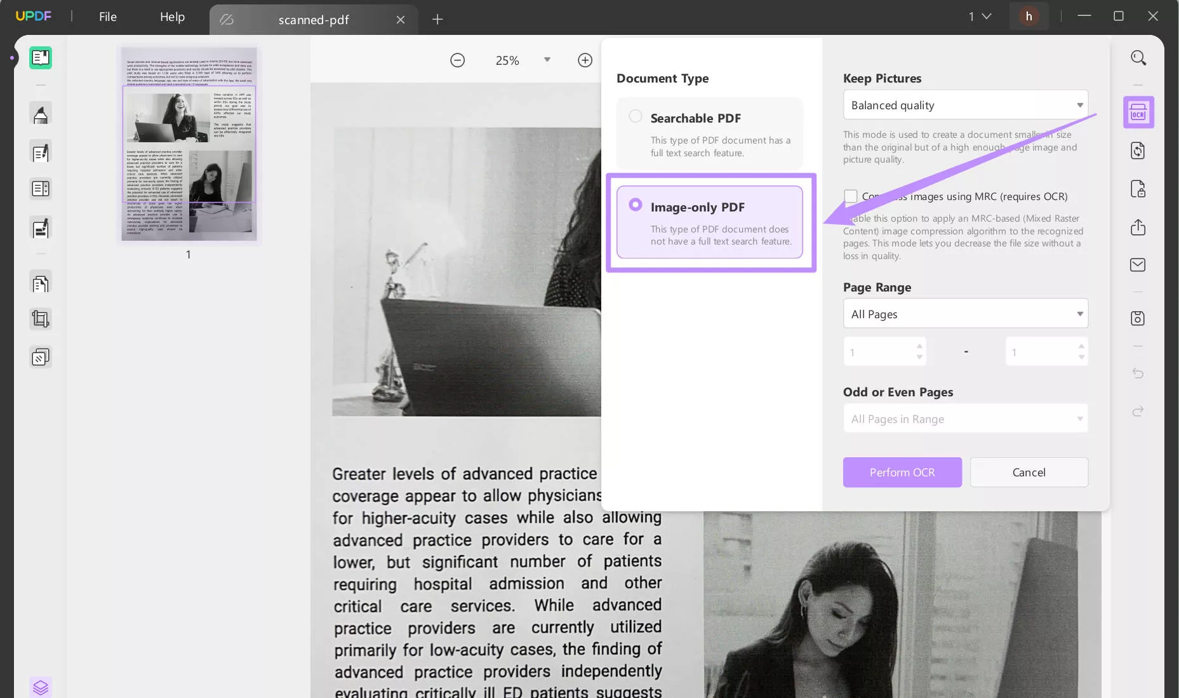1179x698 pixels.
Task: Click the Document Type heading
Action: pyautogui.click(x=662, y=78)
